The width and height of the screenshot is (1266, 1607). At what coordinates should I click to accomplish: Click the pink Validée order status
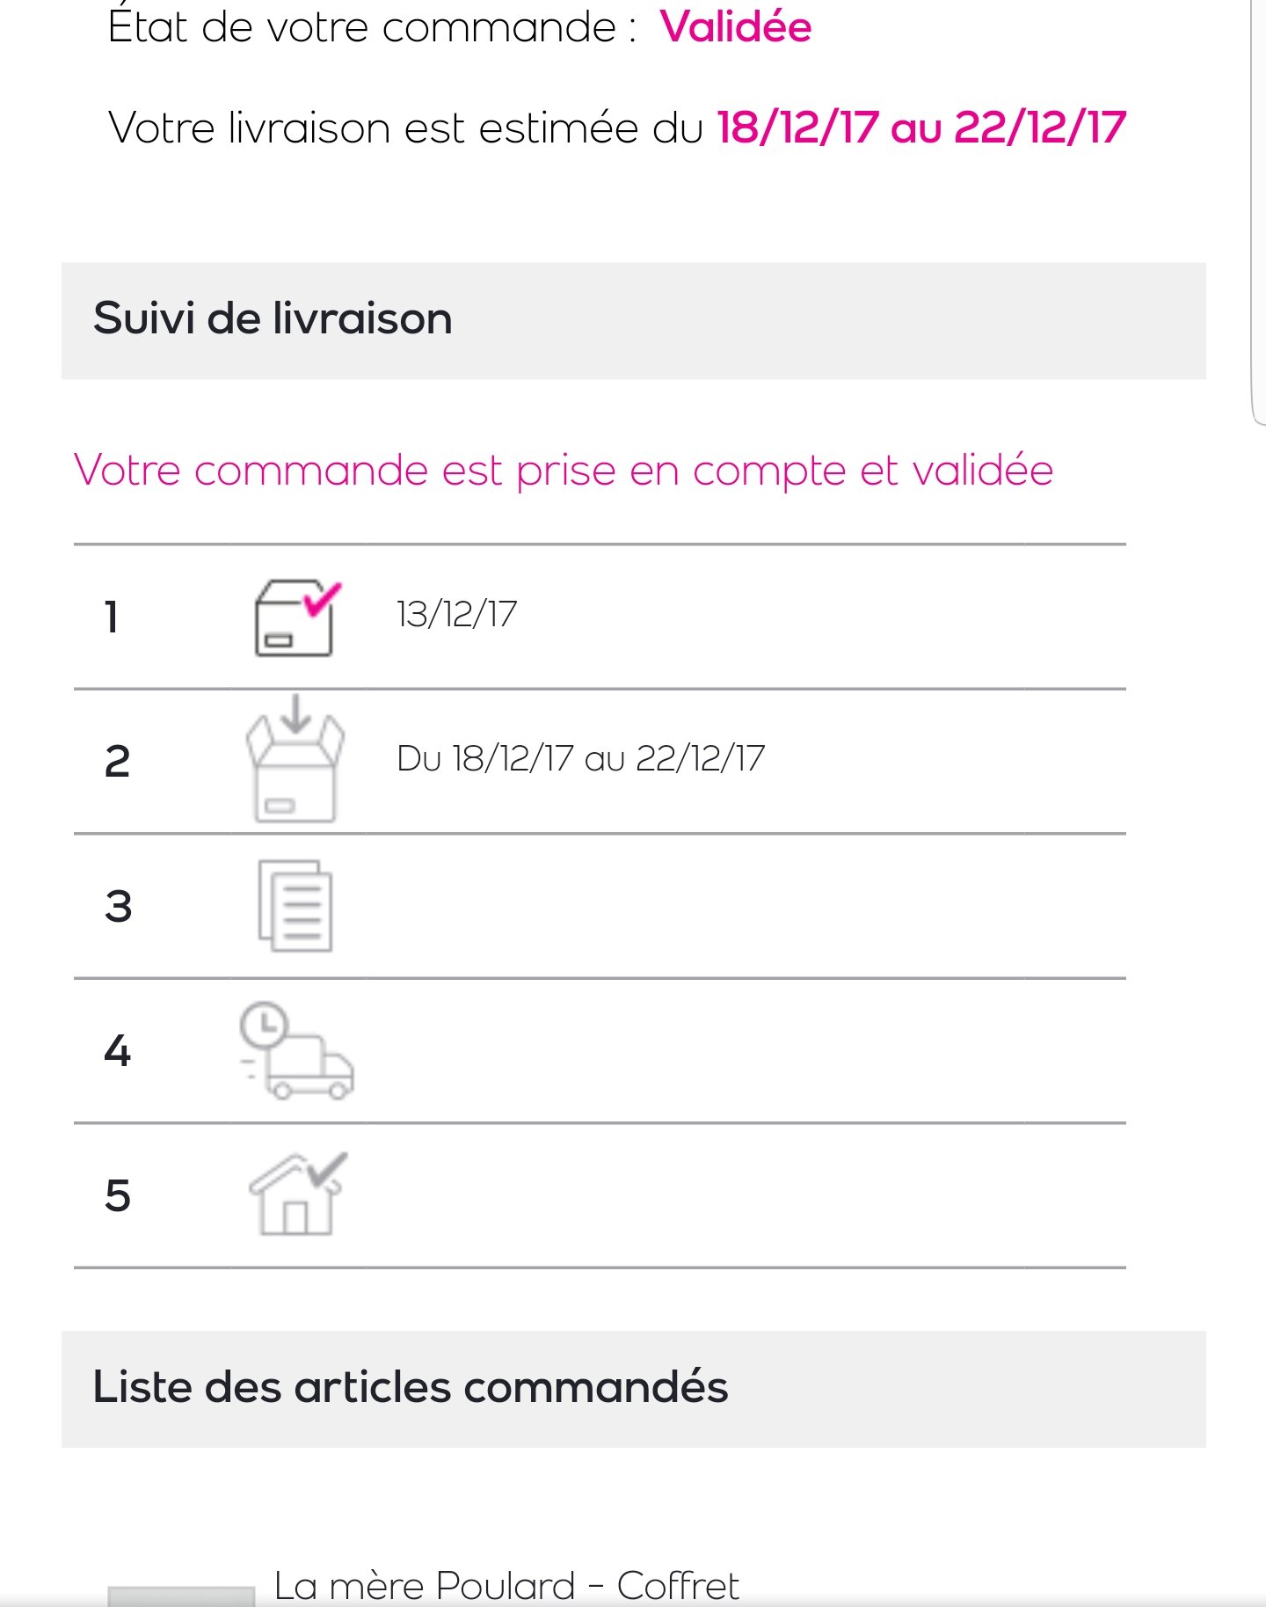[x=736, y=26]
